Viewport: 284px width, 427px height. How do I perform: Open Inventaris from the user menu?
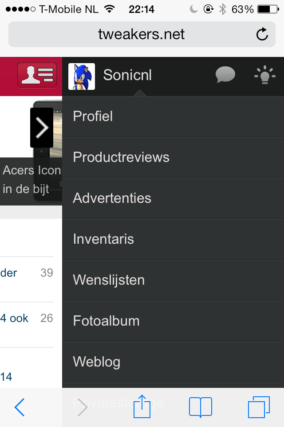103,239
